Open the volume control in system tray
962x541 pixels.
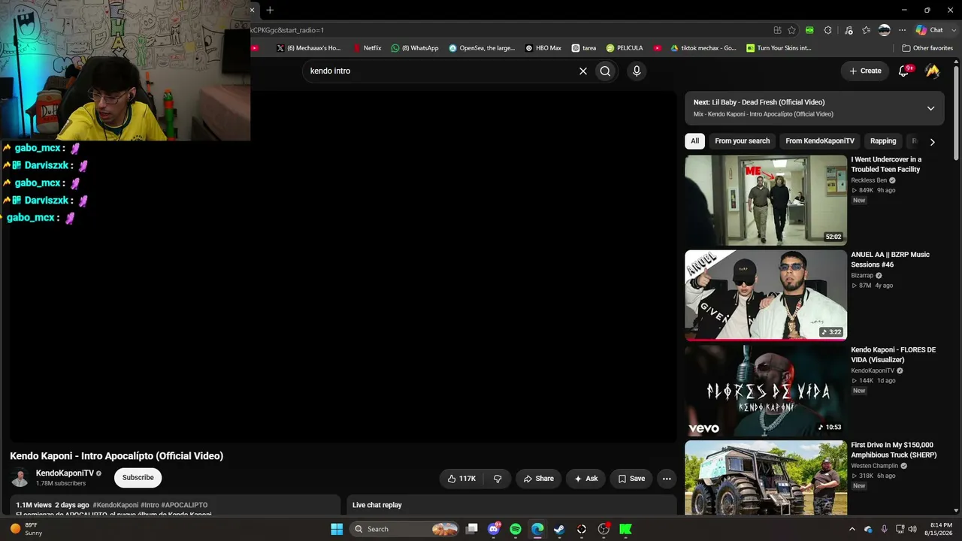(x=912, y=529)
